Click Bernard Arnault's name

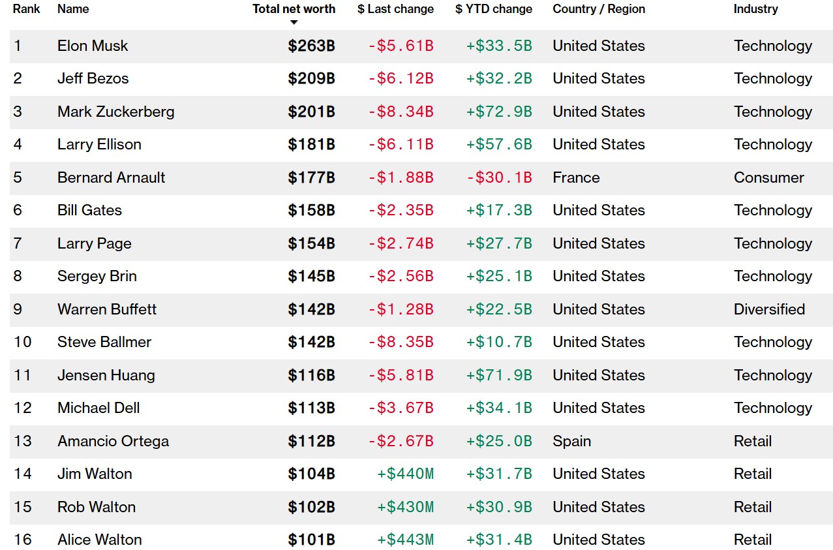[111, 177]
